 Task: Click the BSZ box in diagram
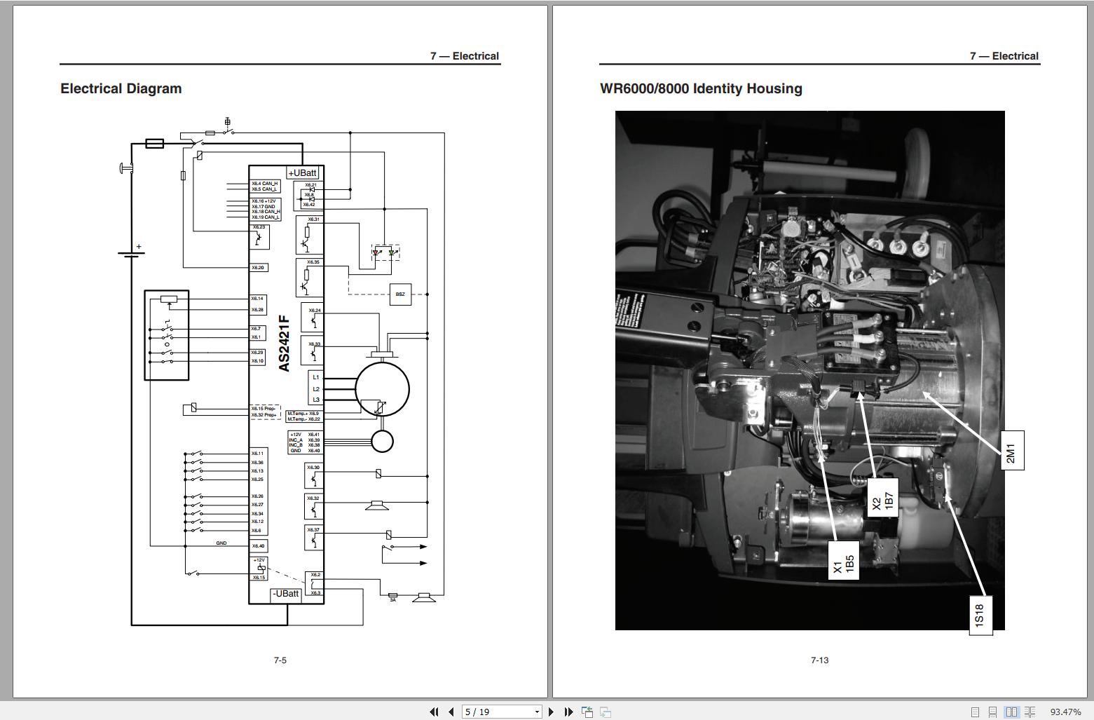point(400,294)
